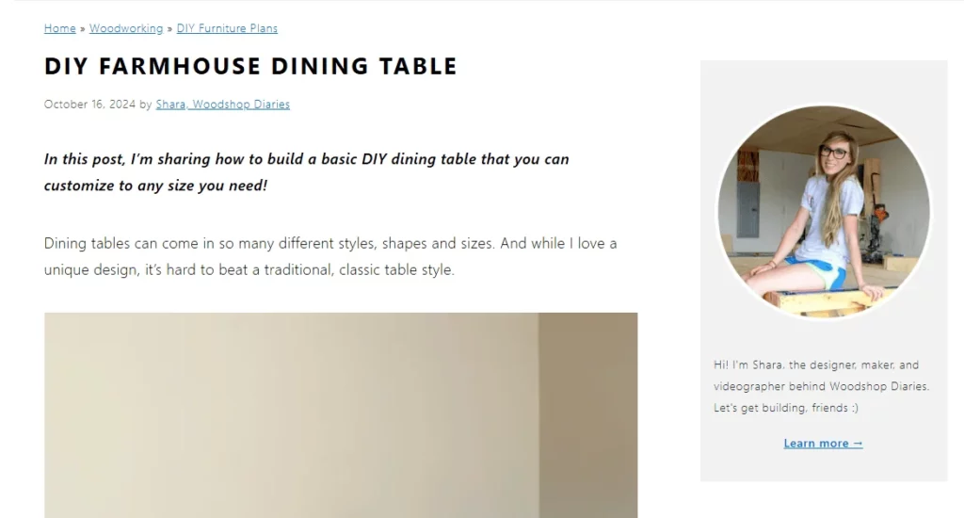
Task: Click the October 16, 2024 post date
Action: point(89,105)
